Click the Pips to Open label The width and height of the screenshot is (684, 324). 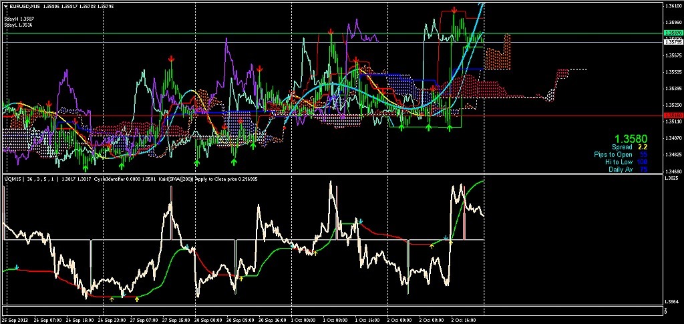(x=613, y=155)
